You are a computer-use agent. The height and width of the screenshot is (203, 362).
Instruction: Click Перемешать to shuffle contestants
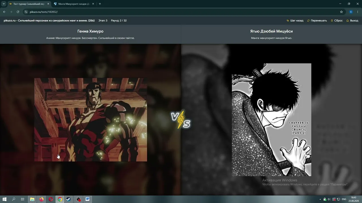pyautogui.click(x=317, y=21)
